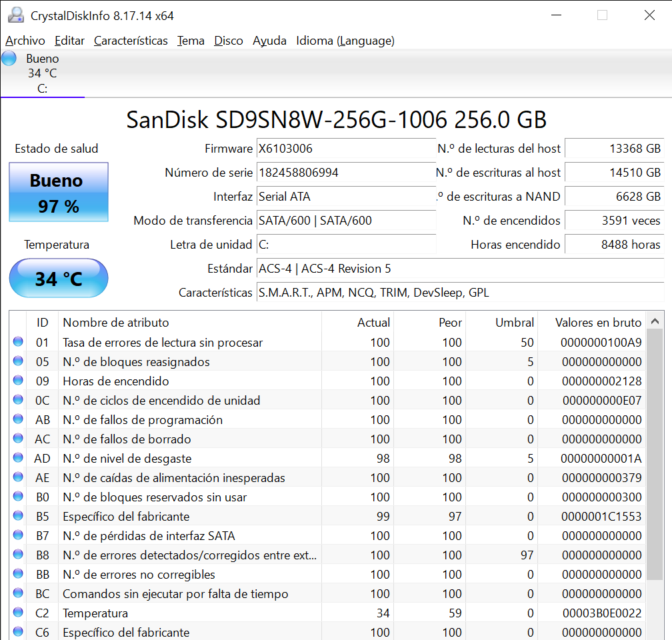Click status orb for attribute B8
The image size is (672, 640).
18,554
